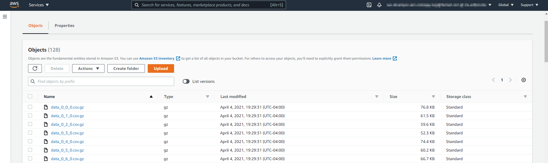
Task: Open the data_0_6_0.csv.gz object link
Action: pyautogui.click(x=67, y=159)
